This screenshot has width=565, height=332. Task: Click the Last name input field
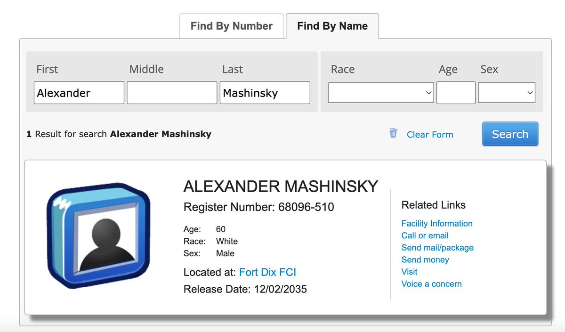[265, 93]
